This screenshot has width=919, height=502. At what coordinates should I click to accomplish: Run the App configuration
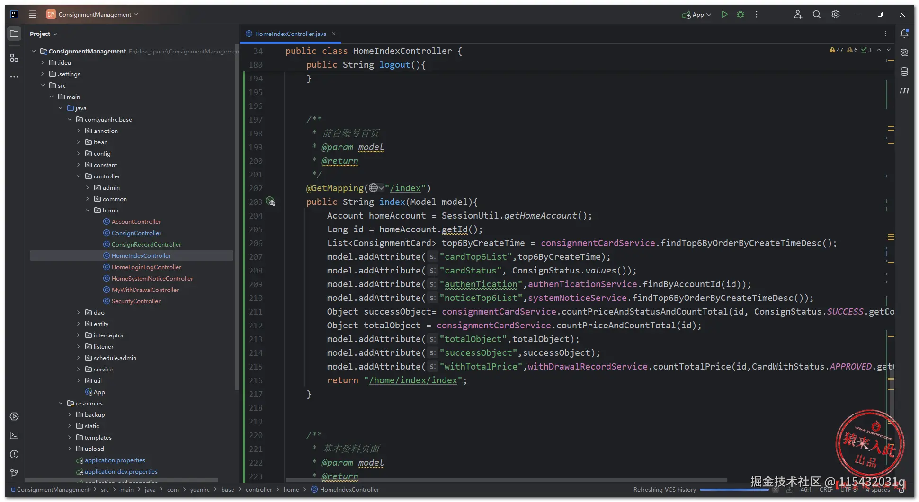[724, 14]
